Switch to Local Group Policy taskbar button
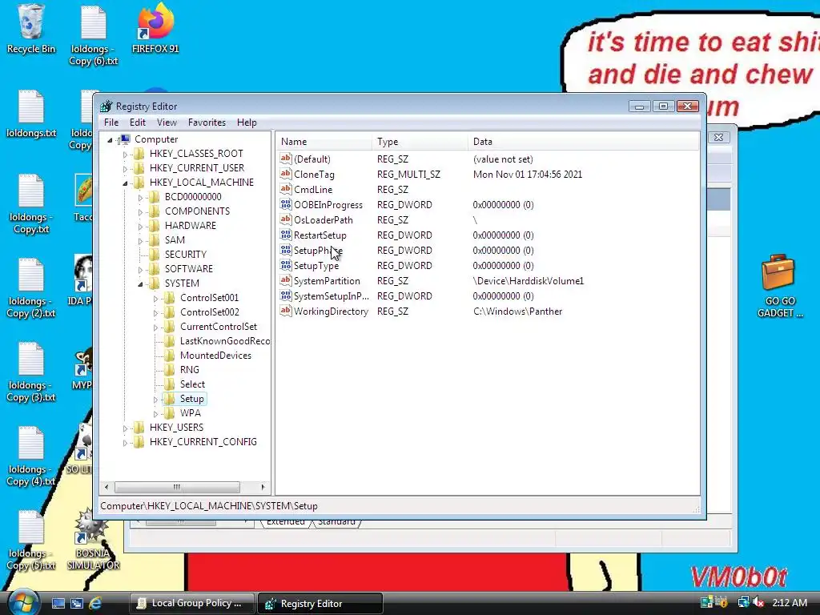 [192, 603]
